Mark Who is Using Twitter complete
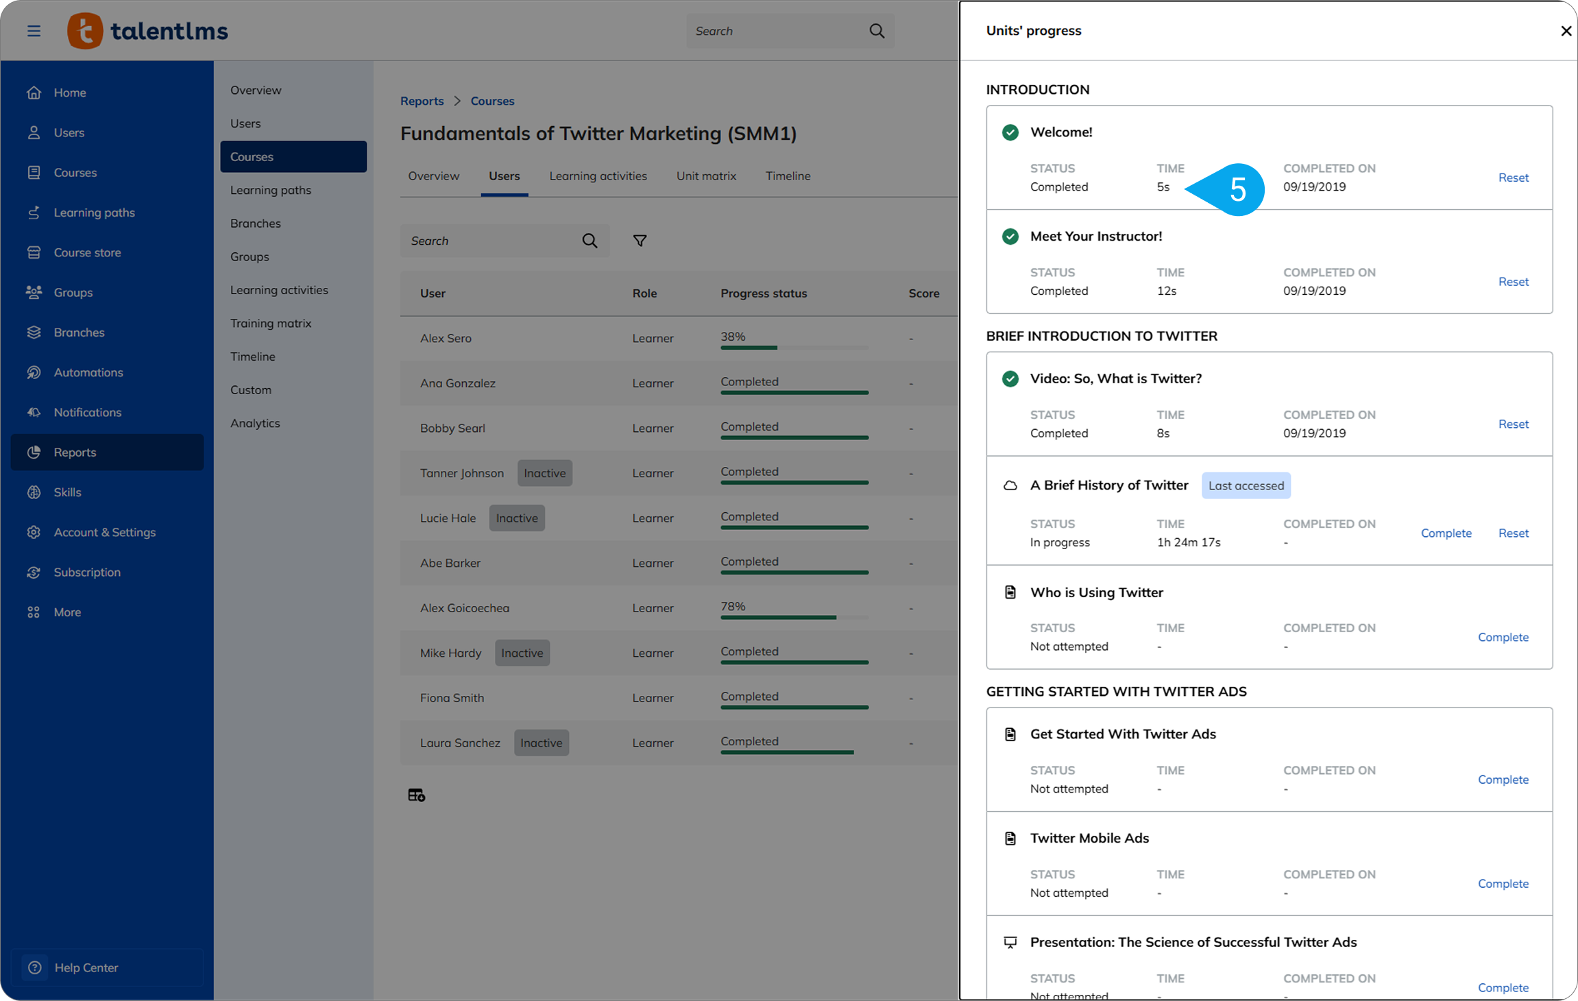This screenshot has width=1578, height=1001. (x=1503, y=637)
